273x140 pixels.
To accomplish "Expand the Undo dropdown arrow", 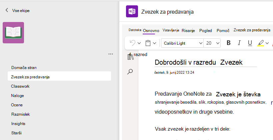I will click(139, 43).
